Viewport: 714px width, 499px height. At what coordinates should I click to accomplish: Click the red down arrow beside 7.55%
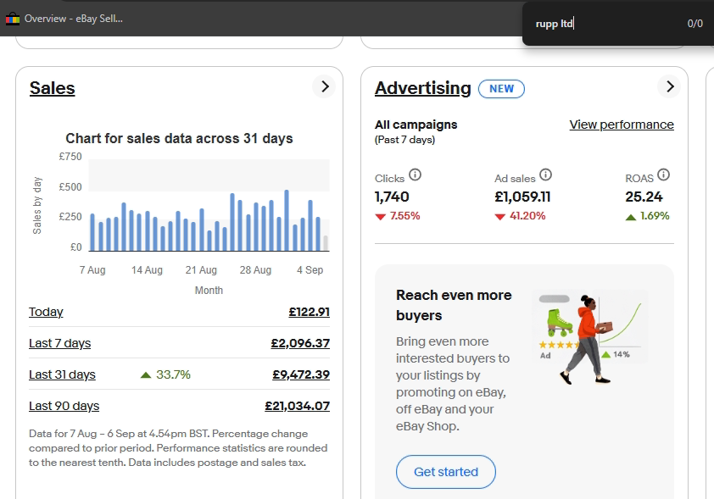click(380, 217)
